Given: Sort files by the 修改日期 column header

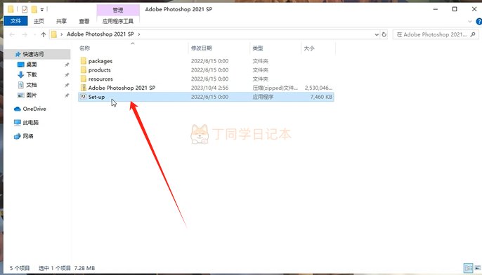Looking at the screenshot, I should [202, 48].
